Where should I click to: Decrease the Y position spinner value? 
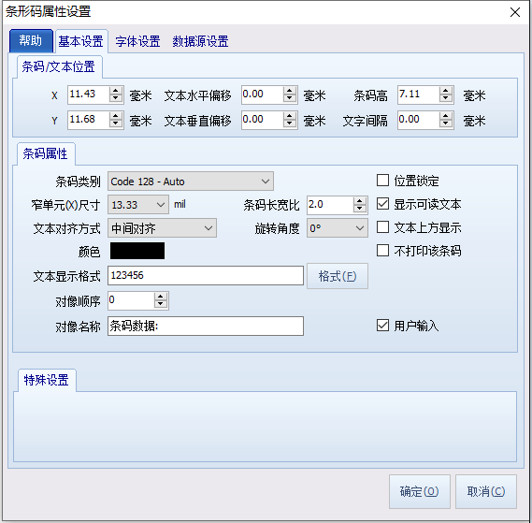point(116,123)
